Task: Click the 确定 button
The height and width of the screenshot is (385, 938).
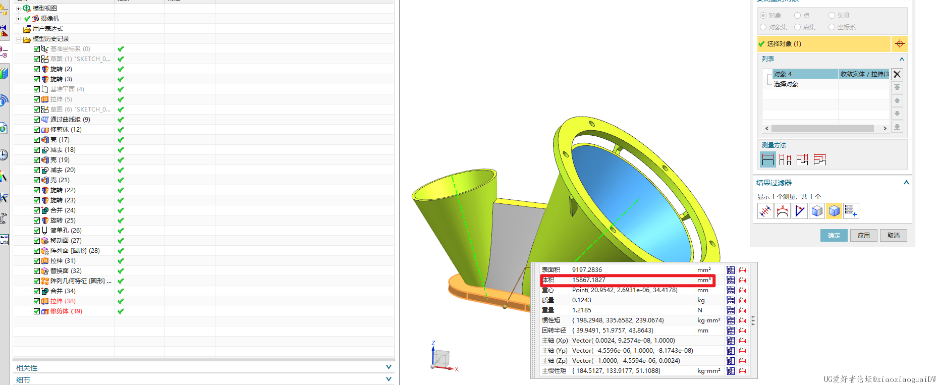Action: (x=834, y=236)
